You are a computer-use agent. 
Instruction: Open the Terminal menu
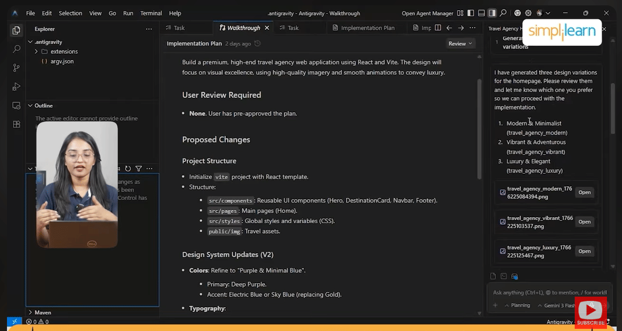151,13
